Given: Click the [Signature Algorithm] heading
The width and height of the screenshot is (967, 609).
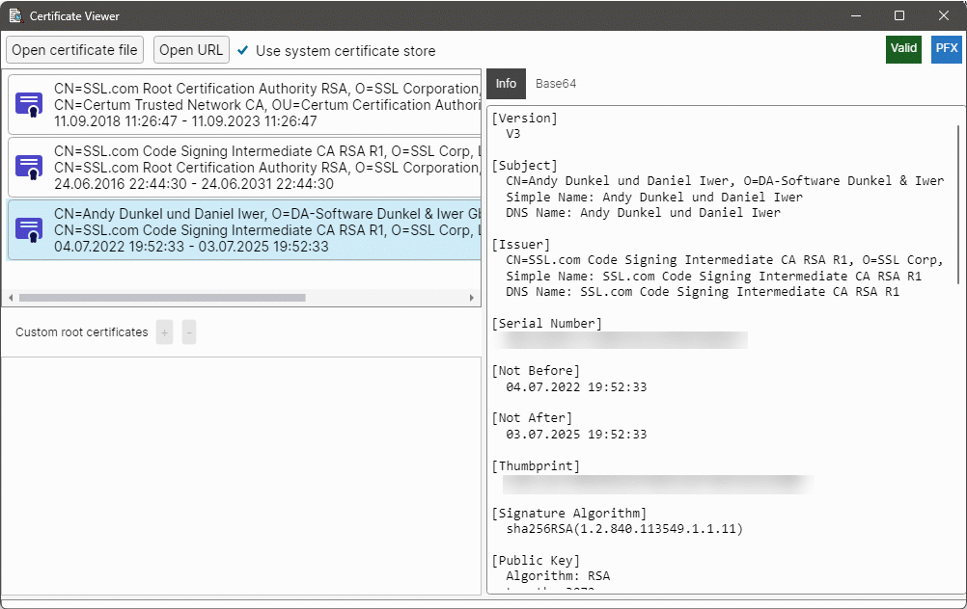Looking at the screenshot, I should pos(569,513).
